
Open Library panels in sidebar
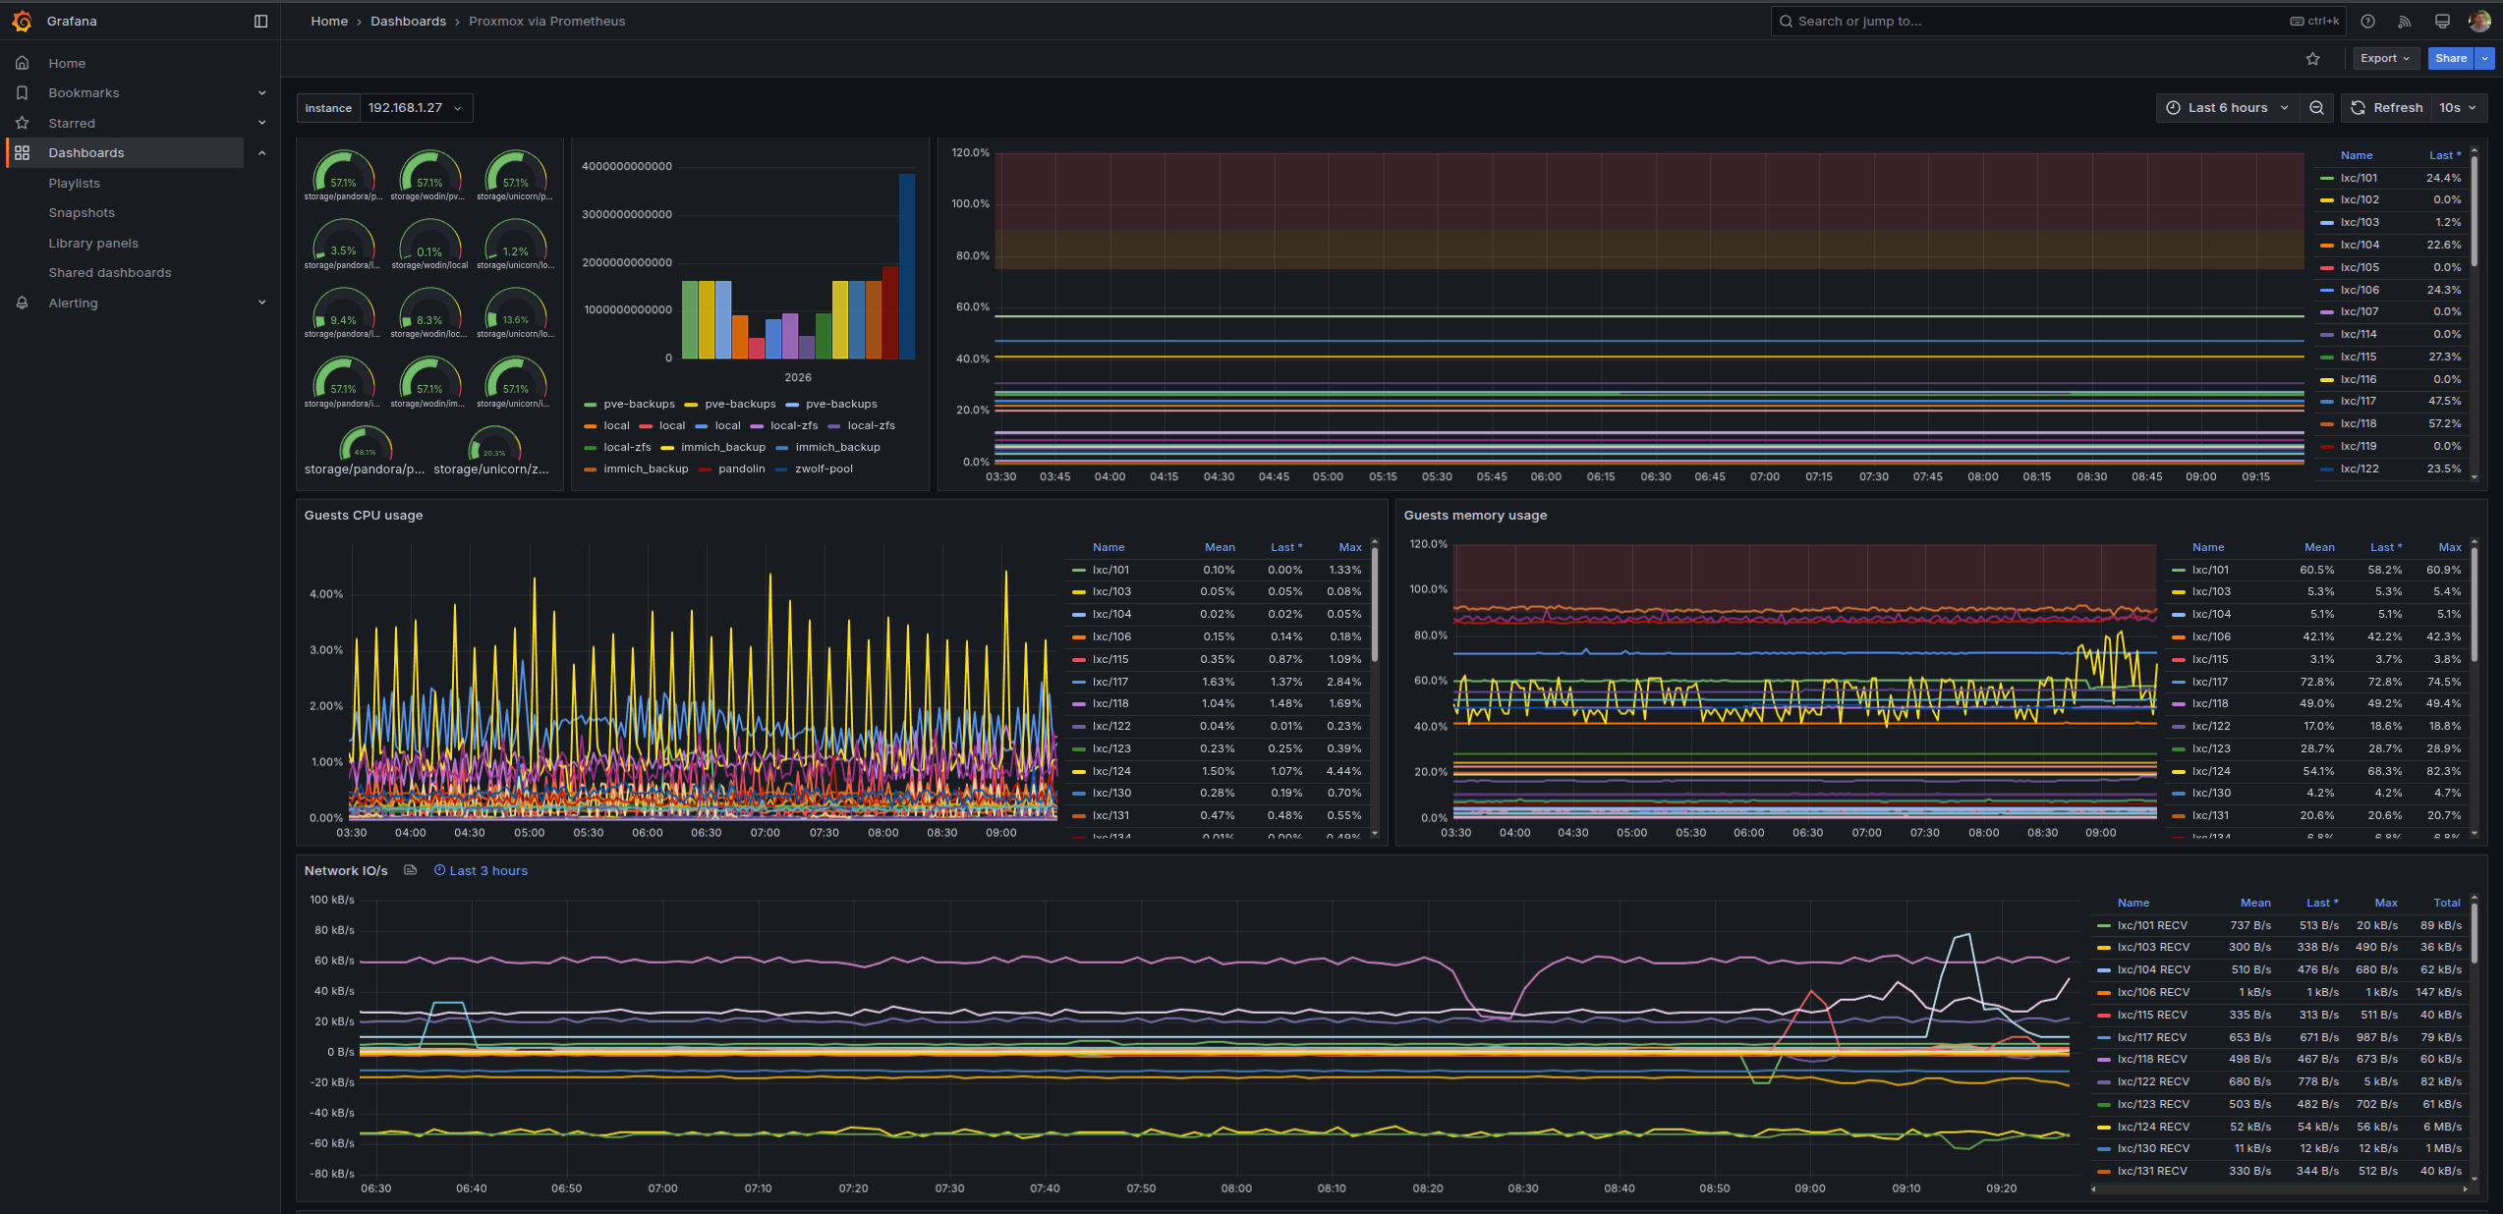click(93, 243)
